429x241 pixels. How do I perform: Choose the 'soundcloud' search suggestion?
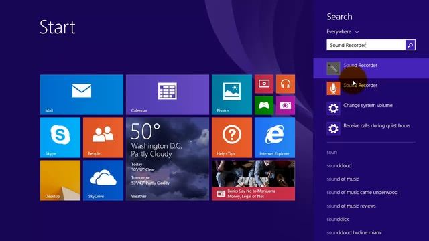pyautogui.click(x=339, y=165)
